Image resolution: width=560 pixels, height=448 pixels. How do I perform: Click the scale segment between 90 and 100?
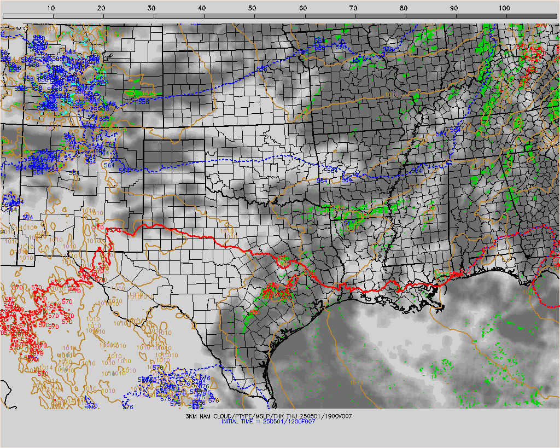481,16
